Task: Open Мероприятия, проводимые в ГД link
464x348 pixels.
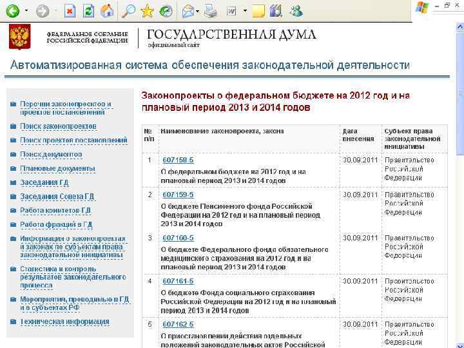Action: (x=75, y=304)
